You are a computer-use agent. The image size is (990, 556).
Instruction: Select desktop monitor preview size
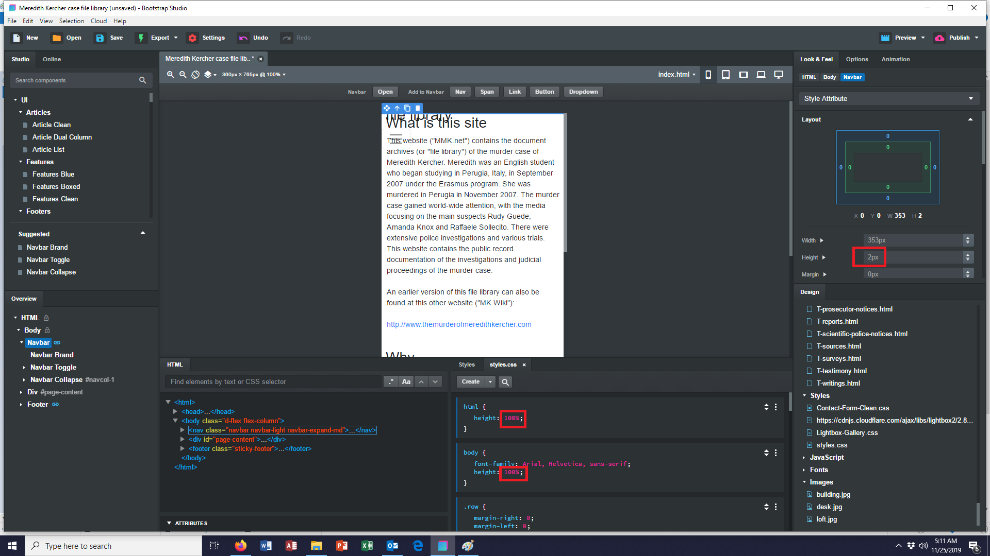779,75
